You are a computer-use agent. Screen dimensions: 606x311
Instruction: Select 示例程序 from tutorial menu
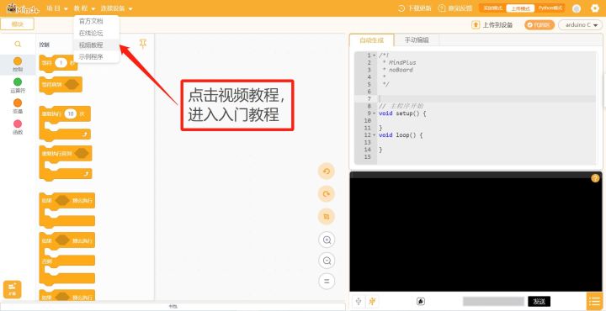pos(91,56)
